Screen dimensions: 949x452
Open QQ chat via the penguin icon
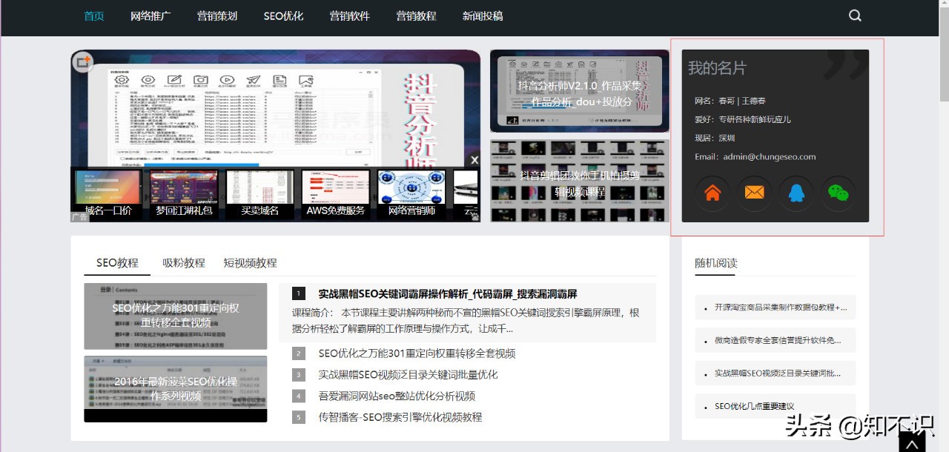[796, 193]
